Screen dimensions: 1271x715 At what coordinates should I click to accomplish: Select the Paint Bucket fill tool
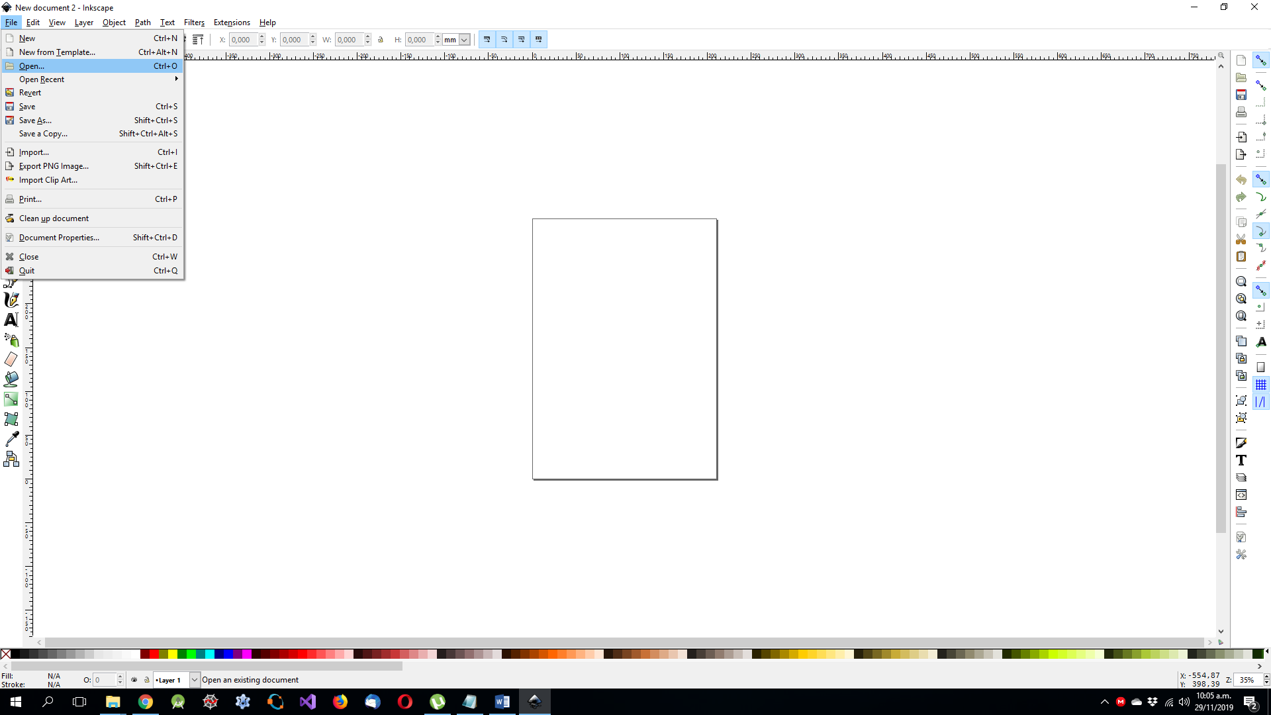11,379
